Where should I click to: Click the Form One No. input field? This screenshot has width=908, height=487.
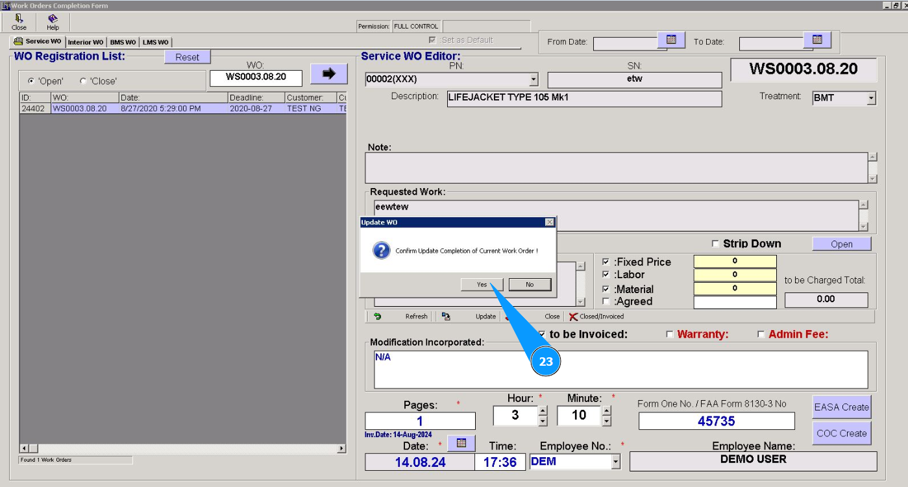coord(716,422)
